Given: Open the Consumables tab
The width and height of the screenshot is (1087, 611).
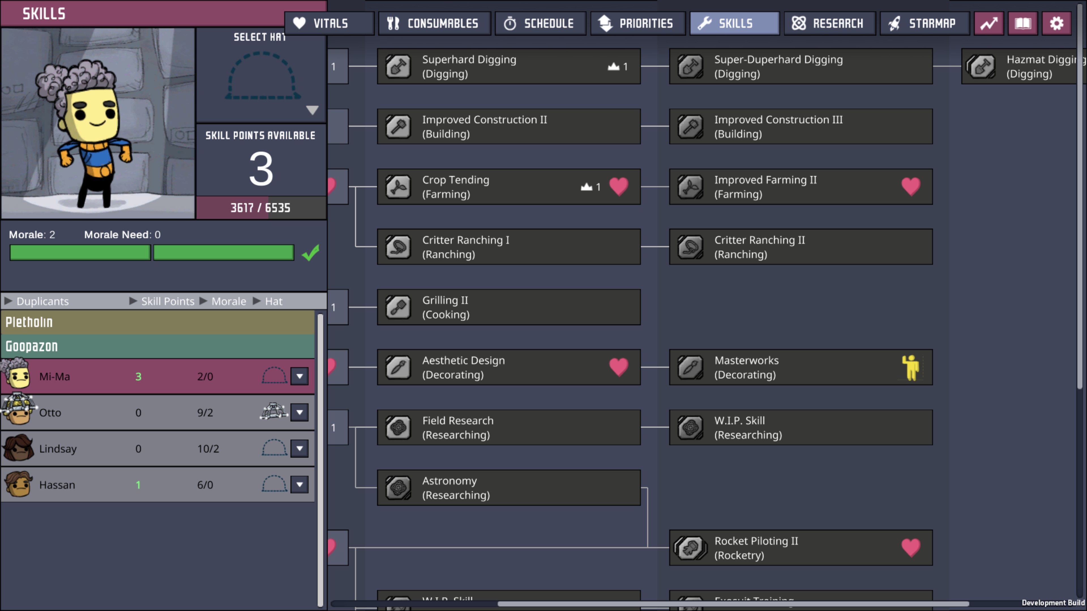Looking at the screenshot, I should 434,23.
